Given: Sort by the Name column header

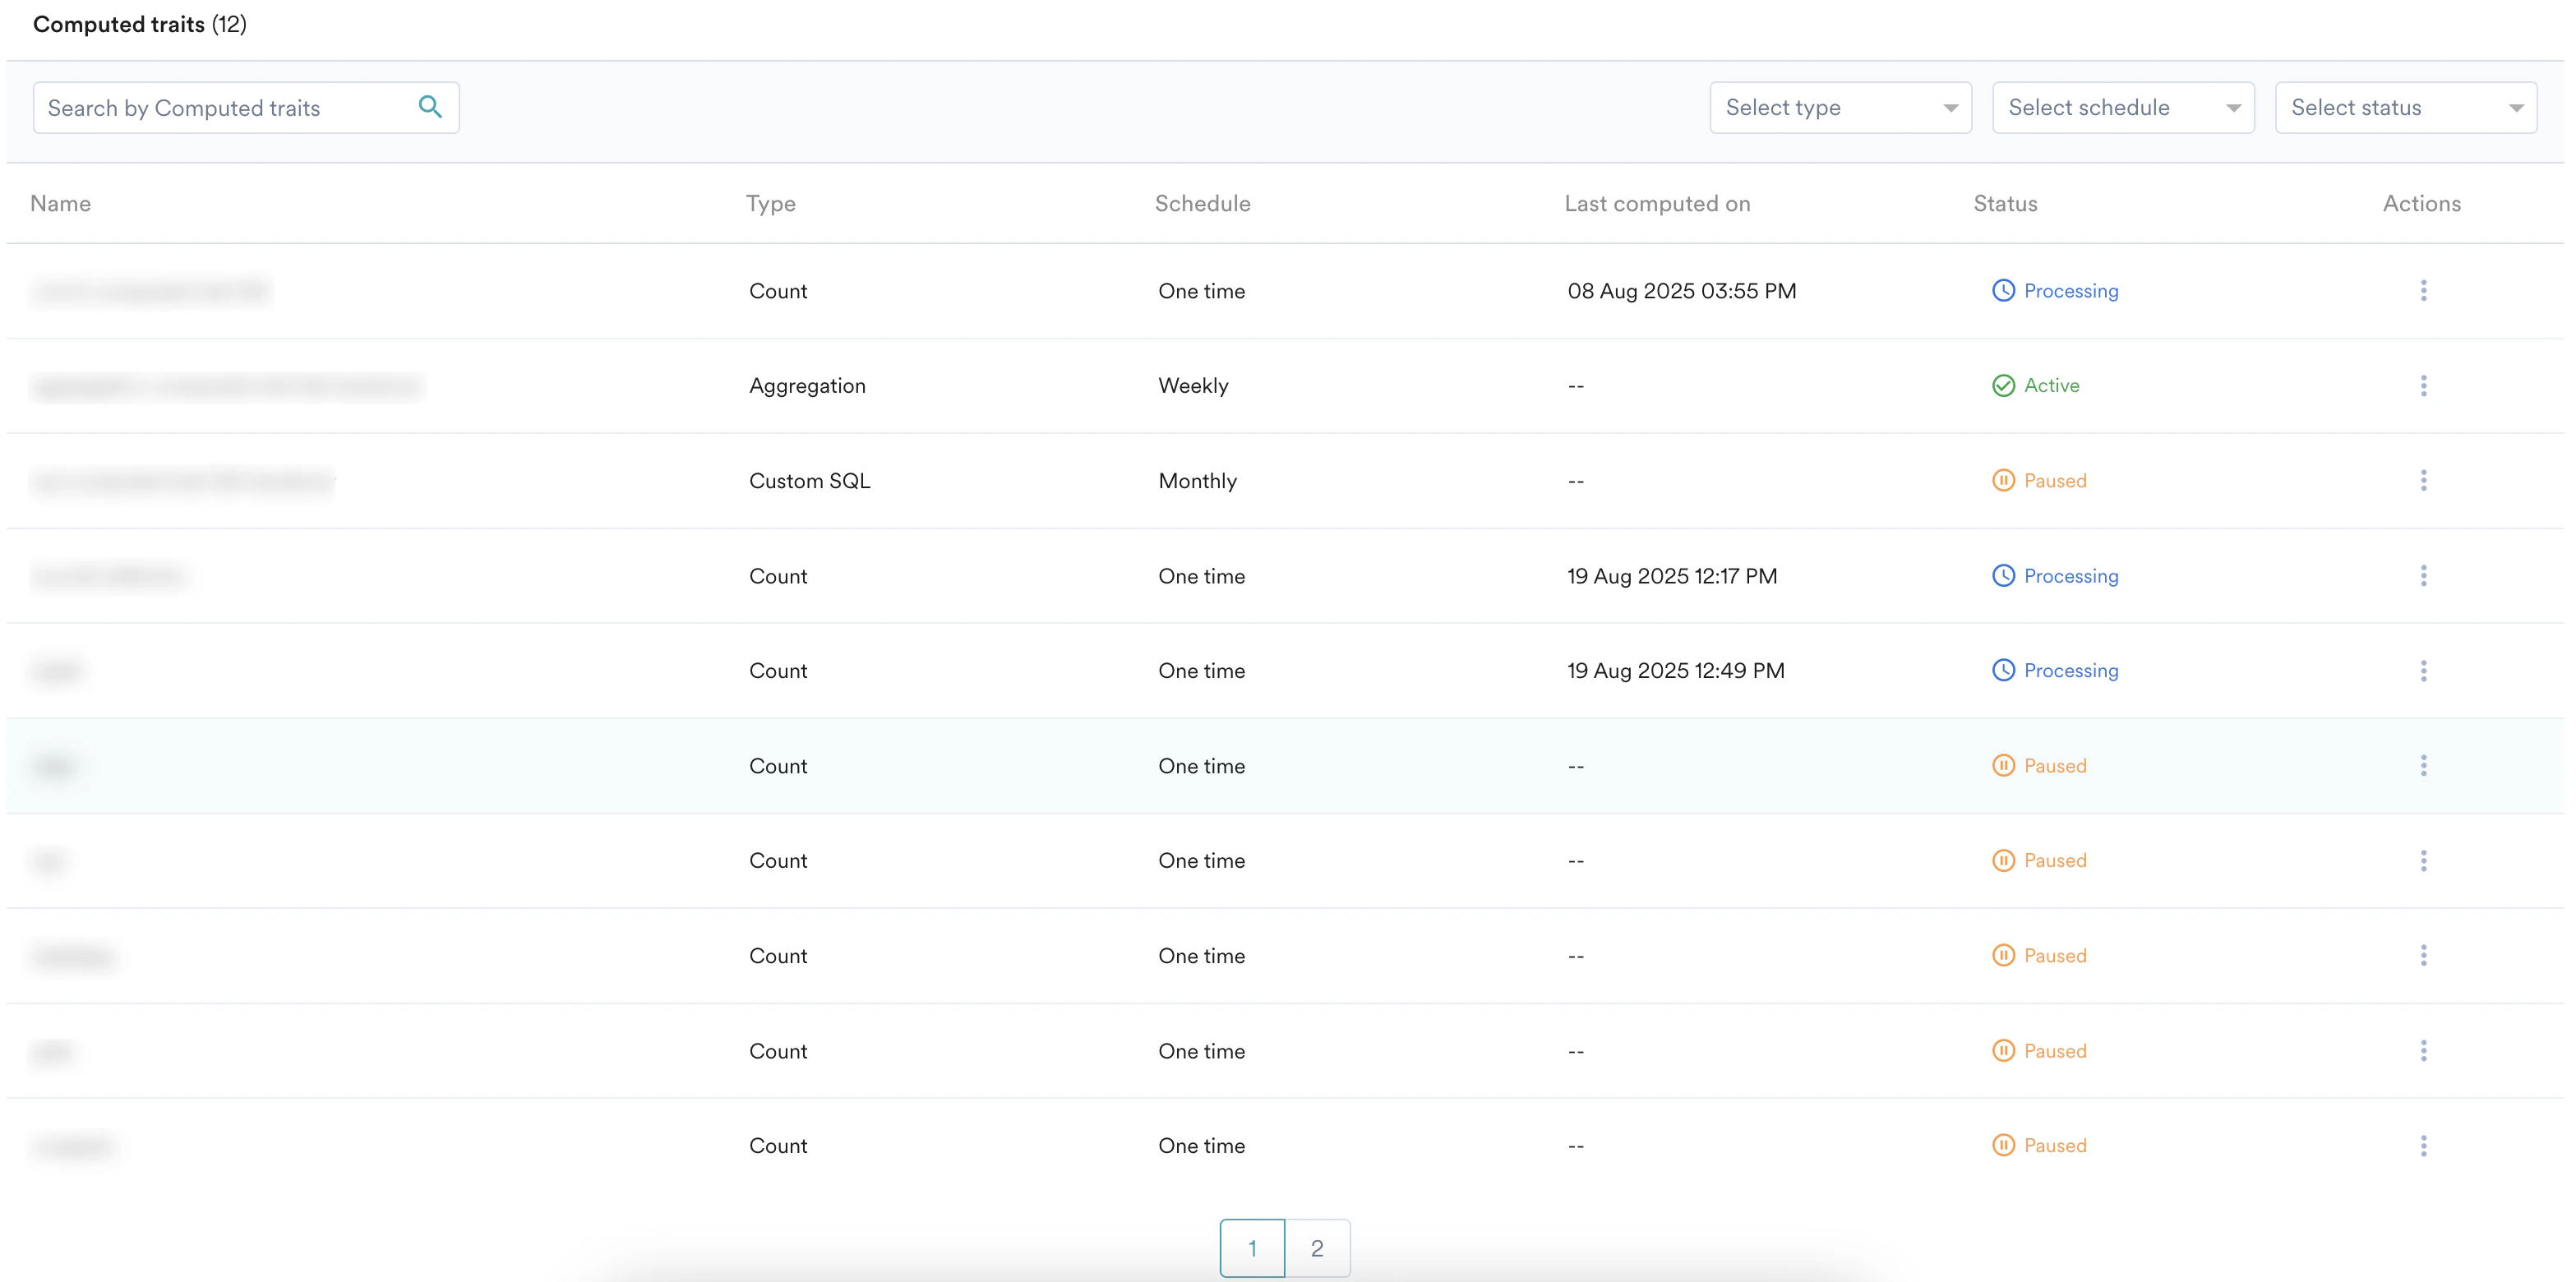Looking at the screenshot, I should pyautogui.click(x=60, y=203).
